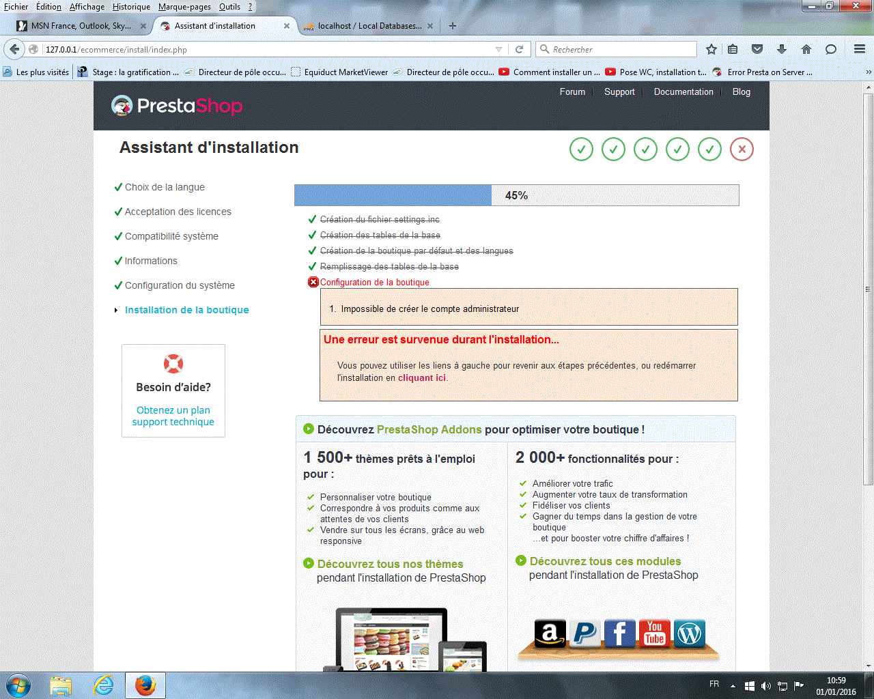Open the Support link in the header
The width and height of the screenshot is (874, 699).
(619, 91)
